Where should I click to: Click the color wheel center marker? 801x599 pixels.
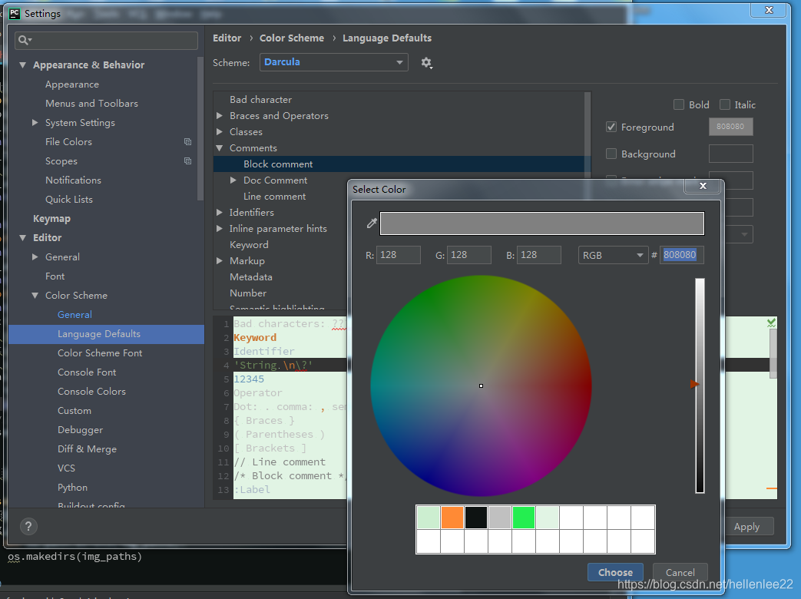(x=481, y=386)
